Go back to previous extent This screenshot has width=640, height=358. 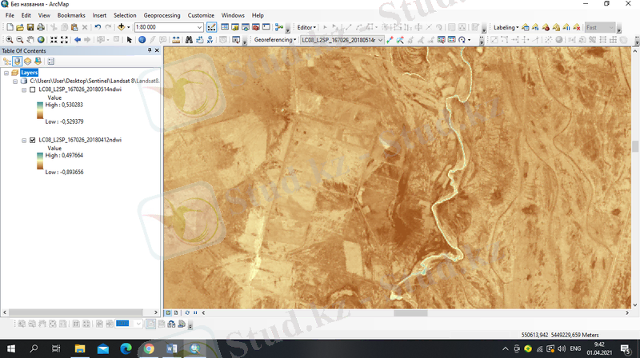pyautogui.click(x=78, y=39)
